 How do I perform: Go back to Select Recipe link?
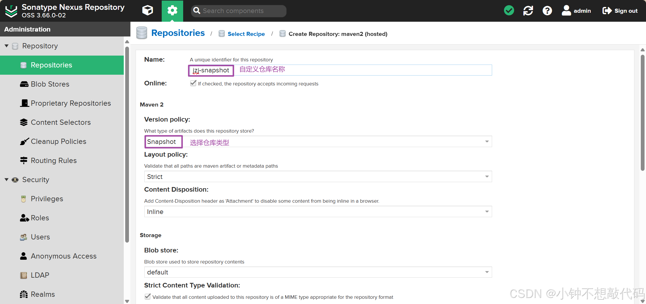246,34
